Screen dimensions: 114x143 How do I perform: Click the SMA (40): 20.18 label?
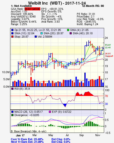click(83, 33)
